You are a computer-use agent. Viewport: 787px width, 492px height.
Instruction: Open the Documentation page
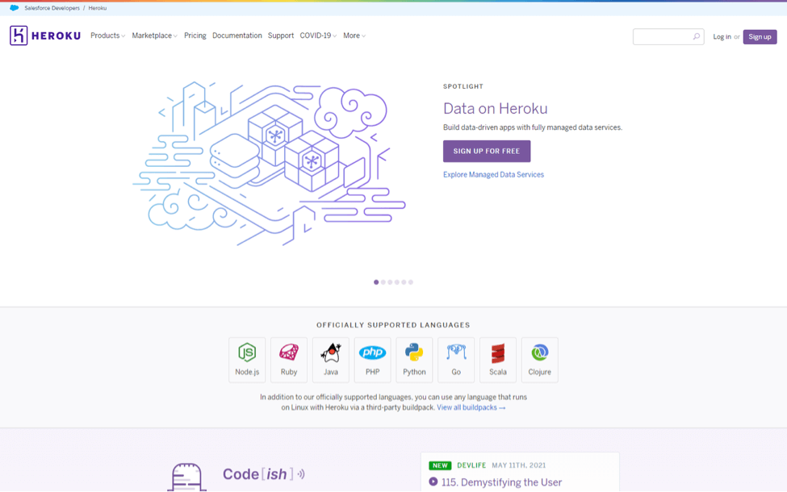point(237,35)
